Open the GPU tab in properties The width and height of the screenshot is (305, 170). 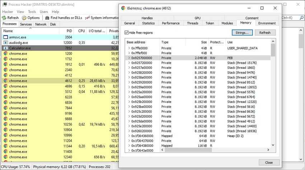click(x=197, y=18)
